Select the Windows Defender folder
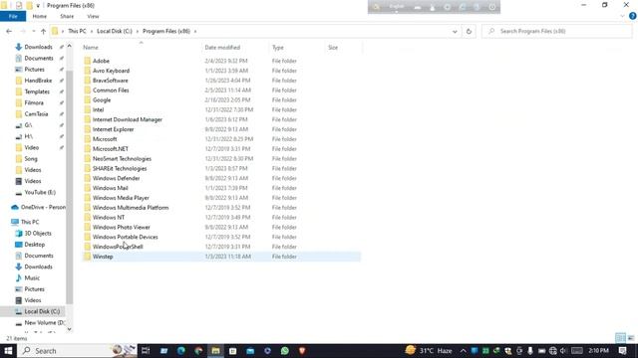The width and height of the screenshot is (638, 358). (x=116, y=178)
